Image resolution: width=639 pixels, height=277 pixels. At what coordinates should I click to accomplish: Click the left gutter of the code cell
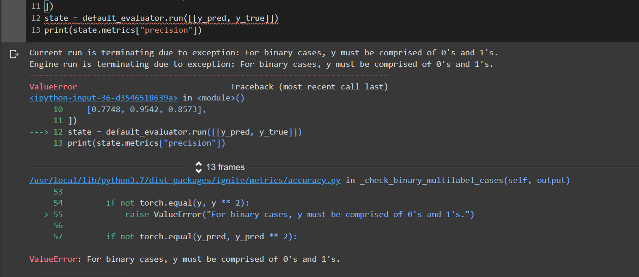(x=13, y=21)
